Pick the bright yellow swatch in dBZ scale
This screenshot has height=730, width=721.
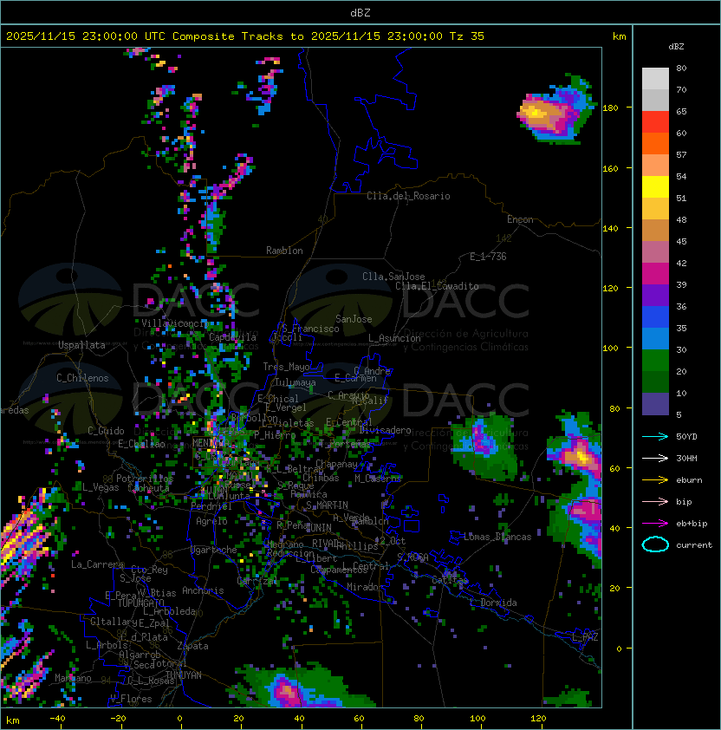point(655,187)
